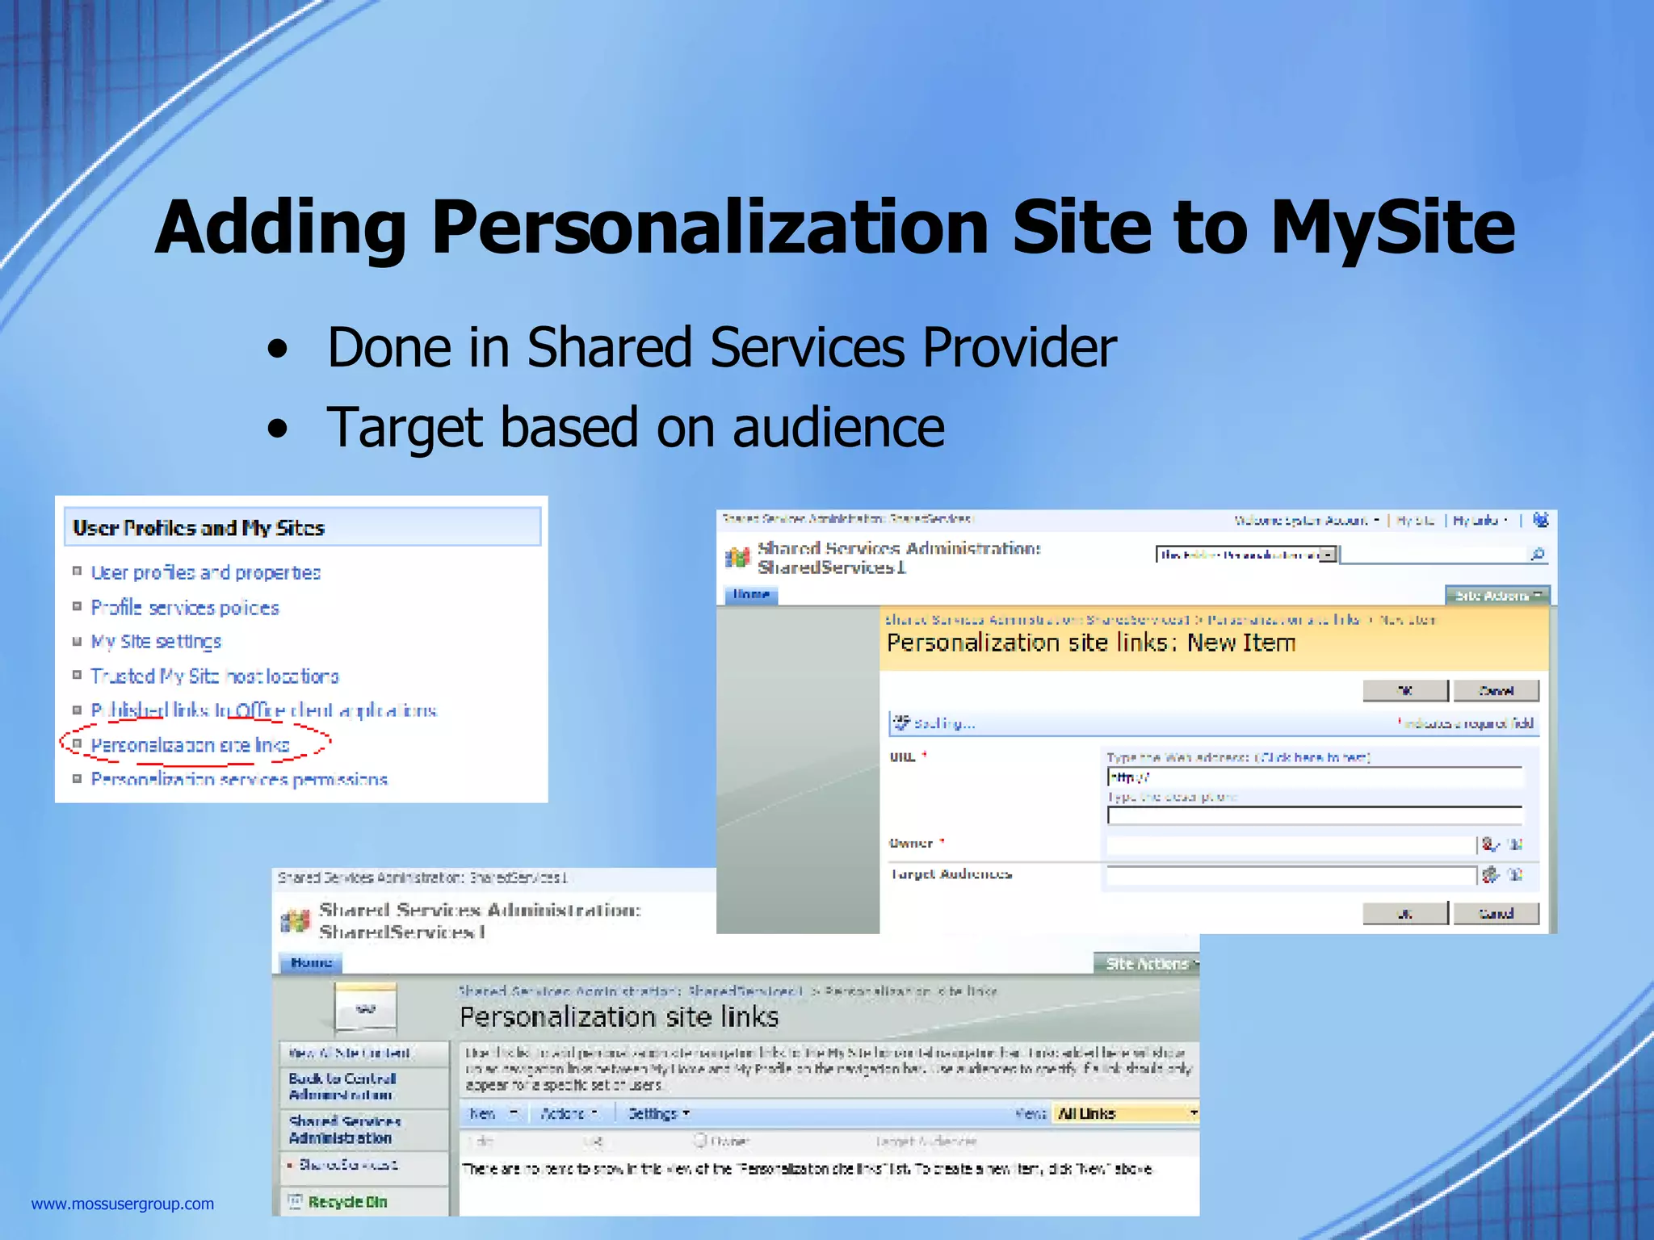Click the Spelling icon in form toolbar
This screenshot has height=1240, width=1654.
901,723
